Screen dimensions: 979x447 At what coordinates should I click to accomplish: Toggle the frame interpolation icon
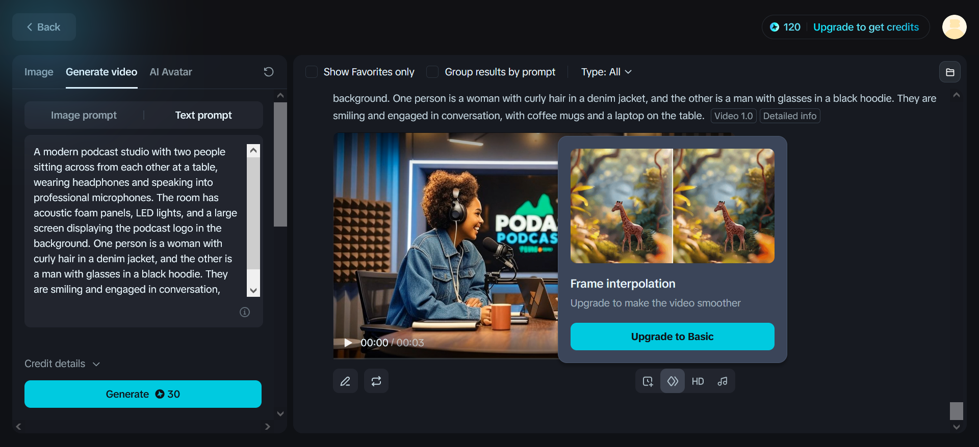click(673, 381)
